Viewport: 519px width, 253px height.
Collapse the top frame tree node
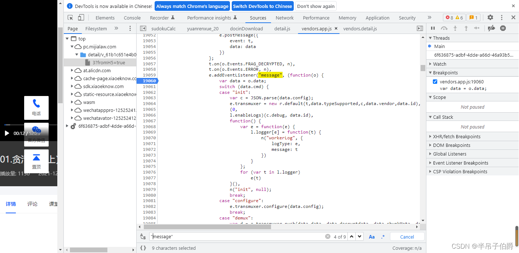tap(67, 39)
